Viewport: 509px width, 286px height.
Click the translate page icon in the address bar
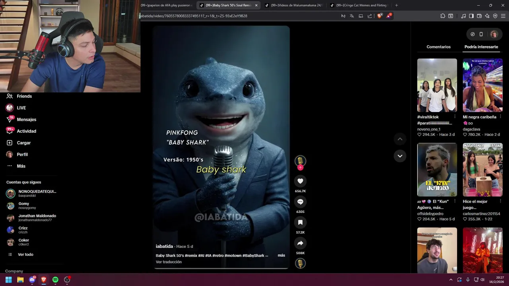352,16
